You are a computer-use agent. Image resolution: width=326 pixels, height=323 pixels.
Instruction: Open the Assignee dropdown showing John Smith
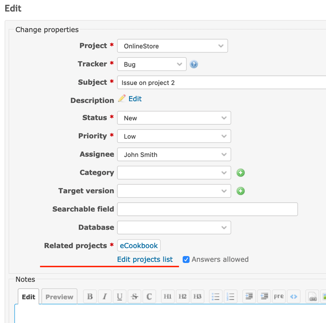pos(174,155)
